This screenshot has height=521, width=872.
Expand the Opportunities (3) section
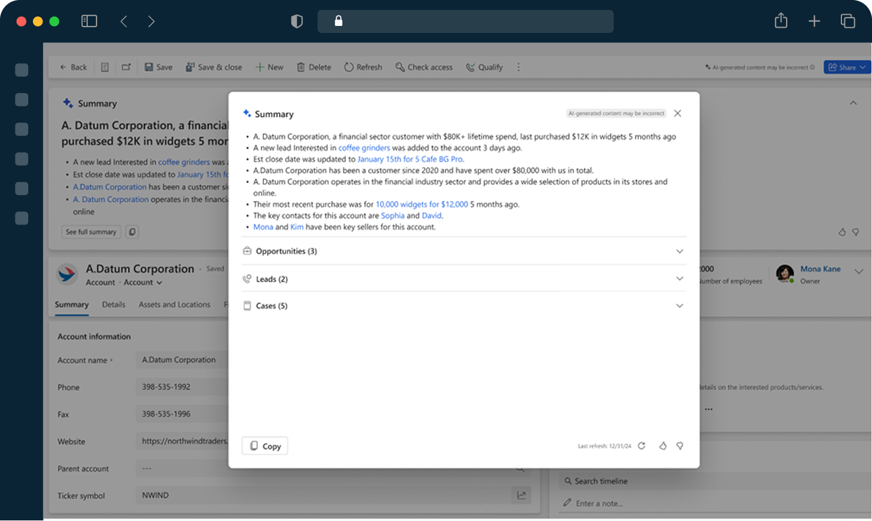point(679,251)
